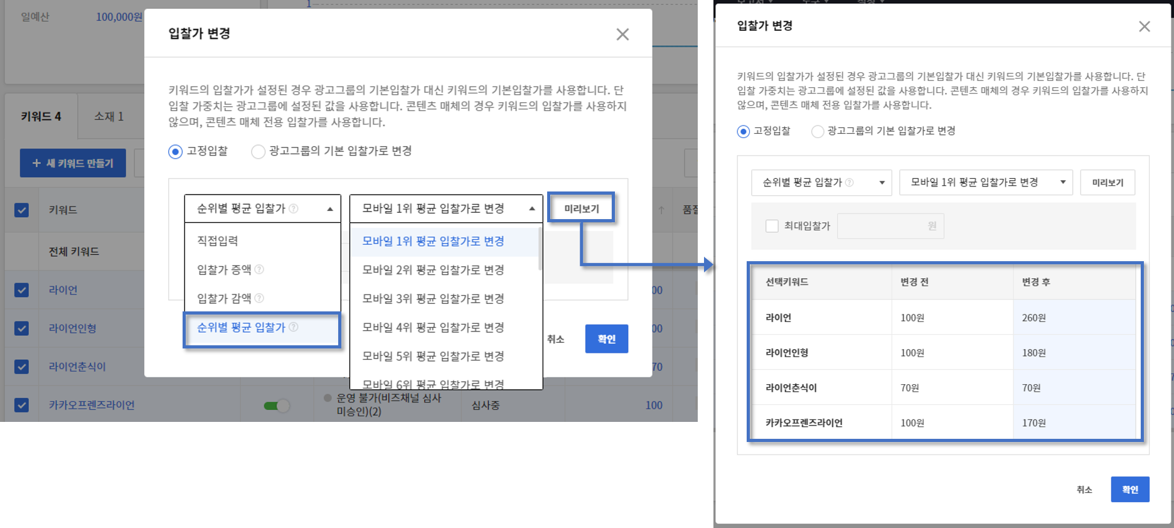
Task: Choose 입찰가 감액 option
Action: (x=262, y=298)
